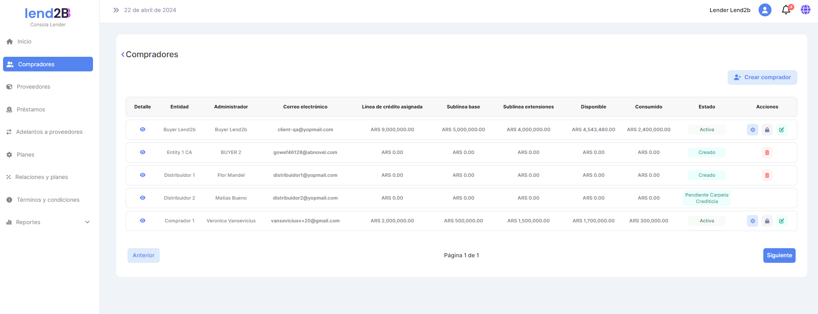
Task: Click trash icon for Distribuidor 1 row
Action: pyautogui.click(x=767, y=175)
